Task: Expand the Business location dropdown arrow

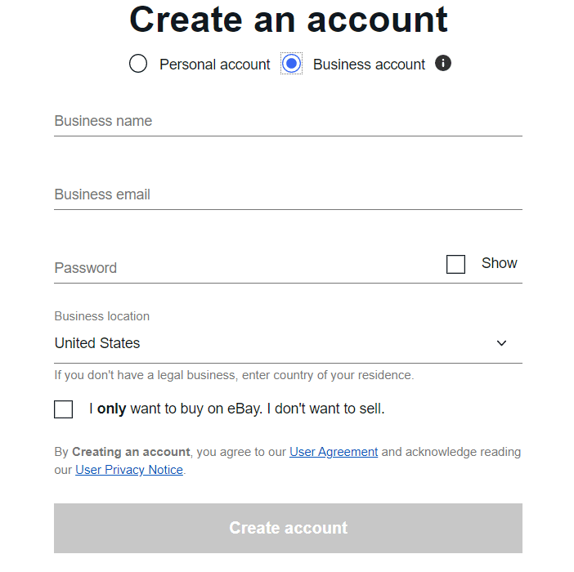Action: pyautogui.click(x=501, y=343)
